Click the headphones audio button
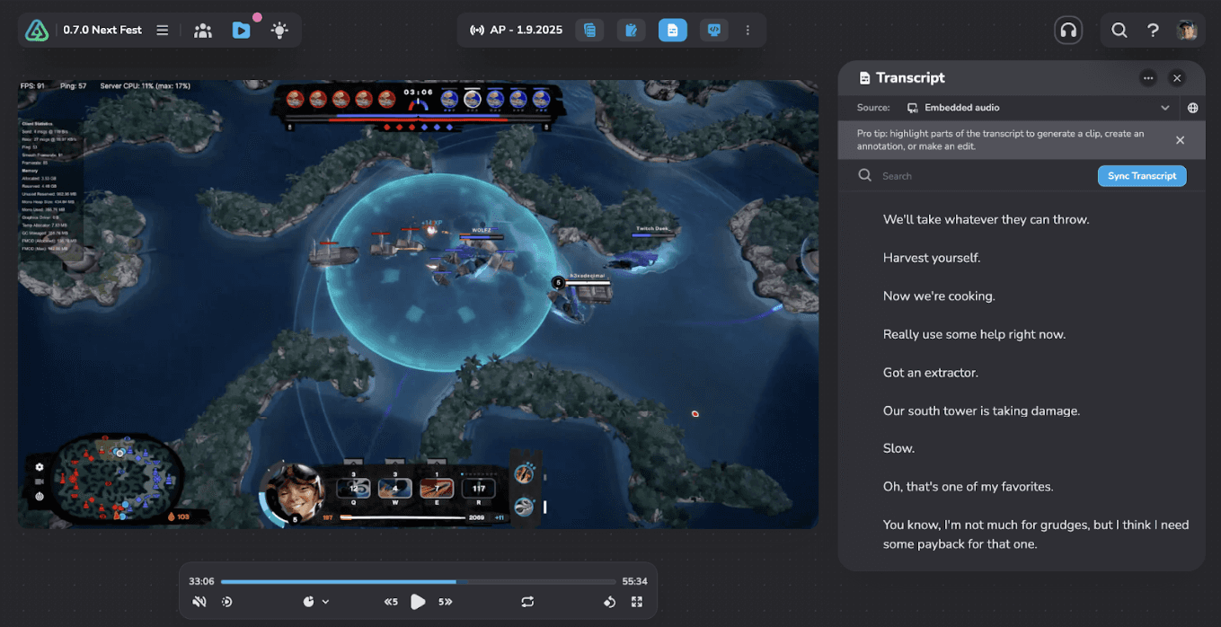Screen dimensions: 1221x627 pos(1068,31)
